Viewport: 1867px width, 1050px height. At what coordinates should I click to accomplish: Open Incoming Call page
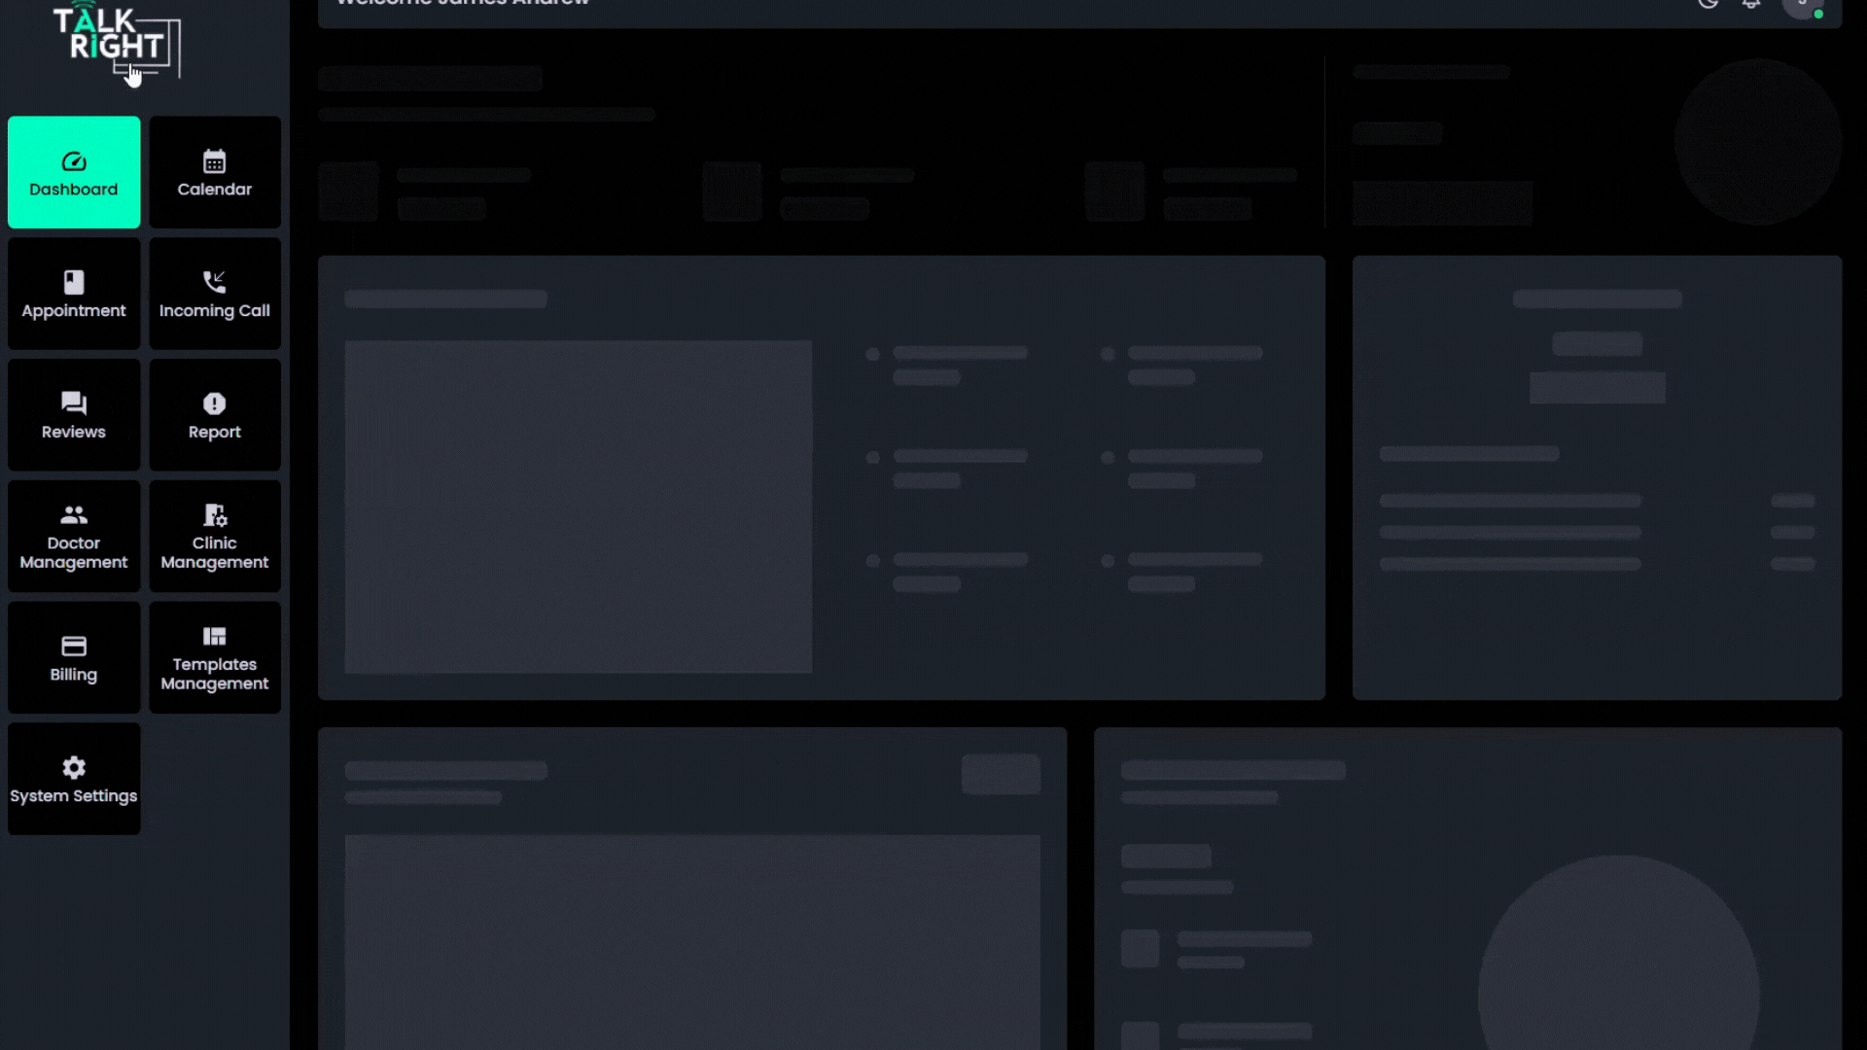(x=215, y=295)
